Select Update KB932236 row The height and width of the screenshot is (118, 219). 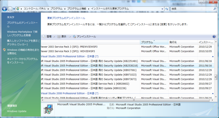tap(128, 88)
